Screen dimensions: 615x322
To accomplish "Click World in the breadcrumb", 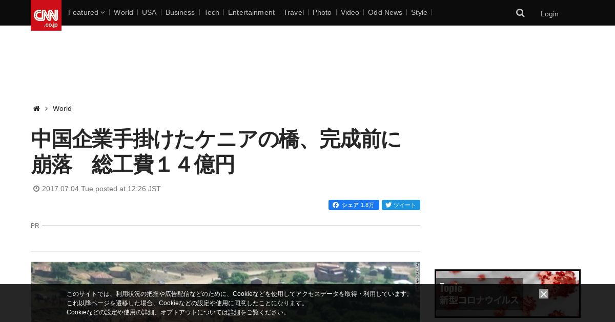I will pos(62,108).
